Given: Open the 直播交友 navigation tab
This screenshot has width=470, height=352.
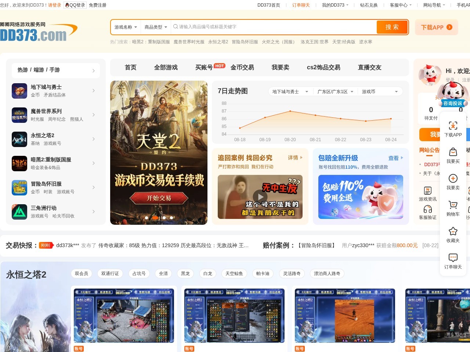Looking at the screenshot, I should click(x=370, y=67).
